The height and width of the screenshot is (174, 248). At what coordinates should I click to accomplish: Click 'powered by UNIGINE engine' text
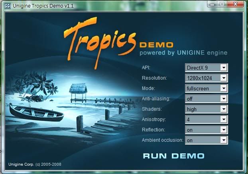point(183,53)
